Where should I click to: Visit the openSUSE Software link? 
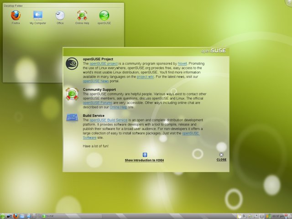coord(191,133)
